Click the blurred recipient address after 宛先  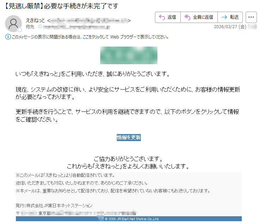pyautogui.click(x=76, y=27)
